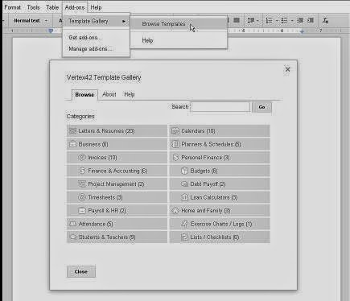Click the Project Management icon
The image size is (350, 301).
click(82, 184)
